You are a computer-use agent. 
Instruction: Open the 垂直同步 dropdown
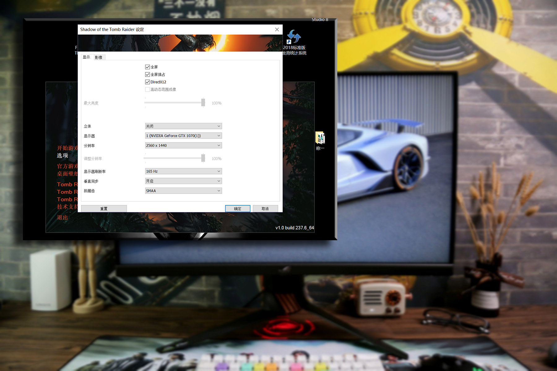coord(183,181)
